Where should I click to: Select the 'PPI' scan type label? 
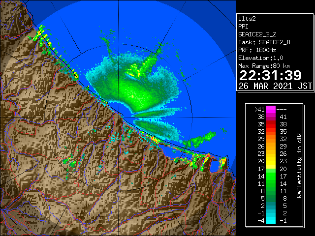(x=243, y=27)
